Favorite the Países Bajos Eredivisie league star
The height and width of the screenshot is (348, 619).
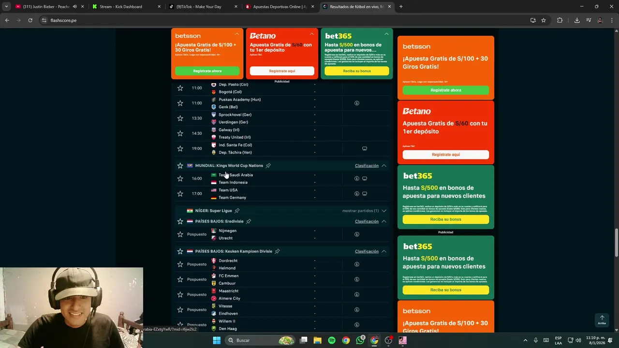[180, 221]
